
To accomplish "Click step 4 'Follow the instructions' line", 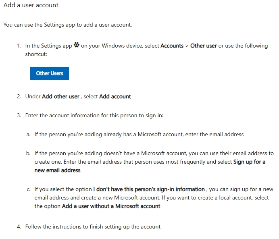I will pyautogui.click(x=93, y=227).
